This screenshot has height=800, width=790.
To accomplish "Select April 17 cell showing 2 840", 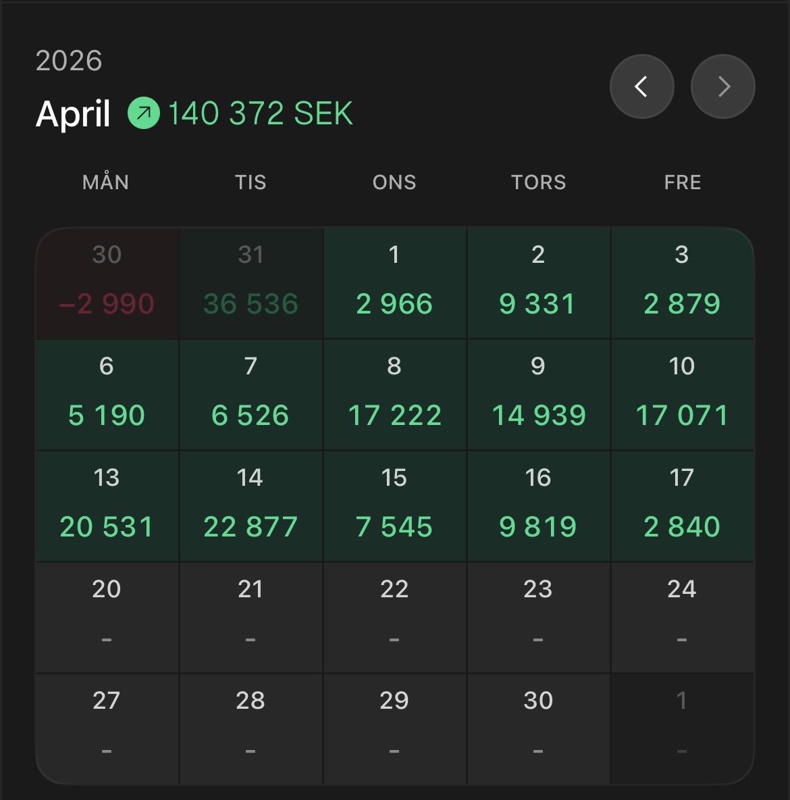I will (683, 506).
